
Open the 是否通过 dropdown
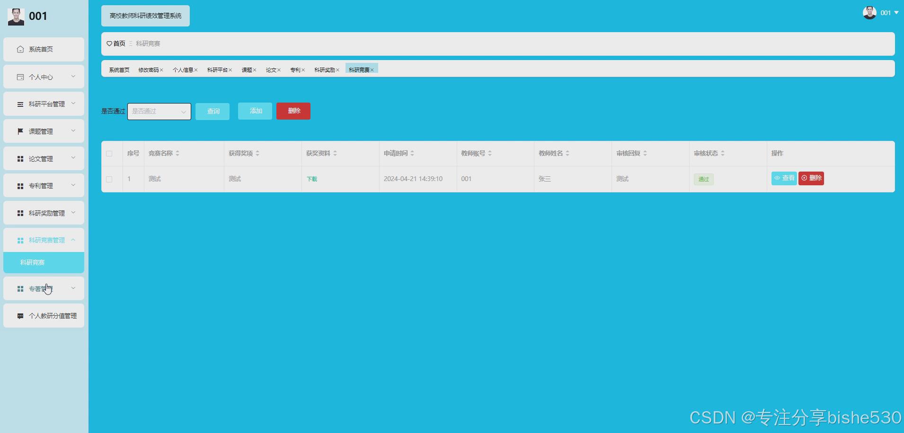tap(159, 112)
